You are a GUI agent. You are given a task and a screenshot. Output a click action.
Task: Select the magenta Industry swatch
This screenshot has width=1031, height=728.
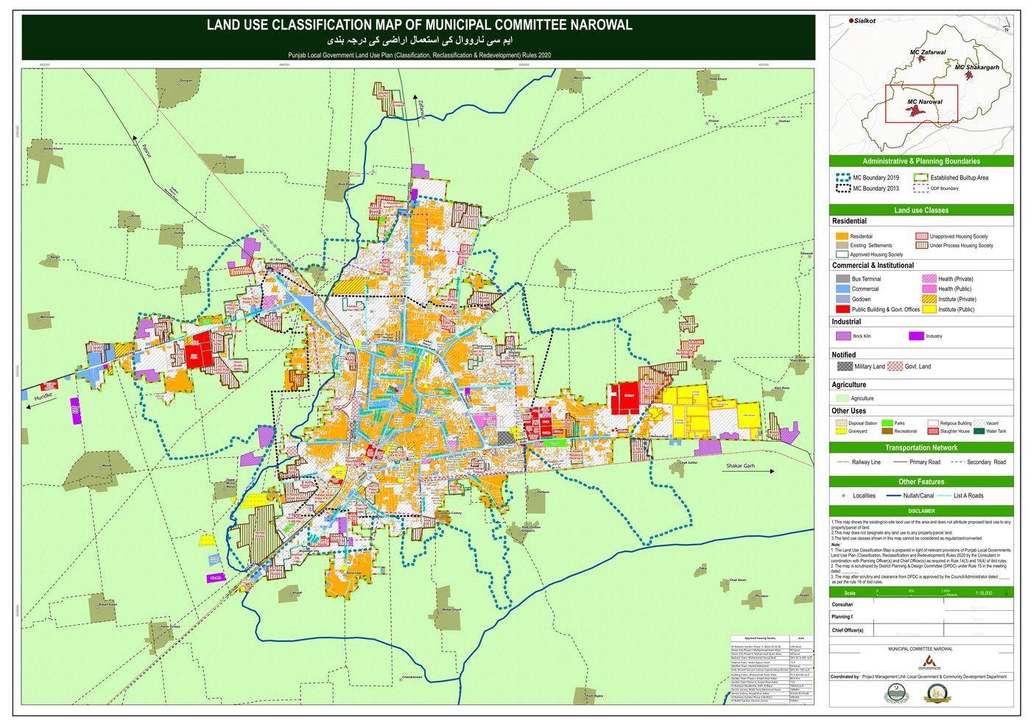pos(915,336)
